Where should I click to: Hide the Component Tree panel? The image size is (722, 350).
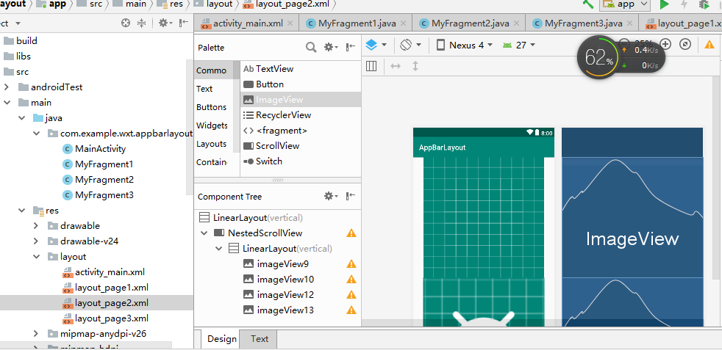(x=351, y=196)
